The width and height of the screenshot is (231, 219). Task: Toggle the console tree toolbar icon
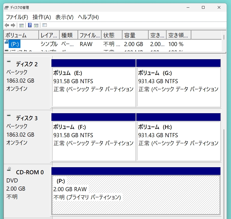pyautogui.click(x=21, y=25)
